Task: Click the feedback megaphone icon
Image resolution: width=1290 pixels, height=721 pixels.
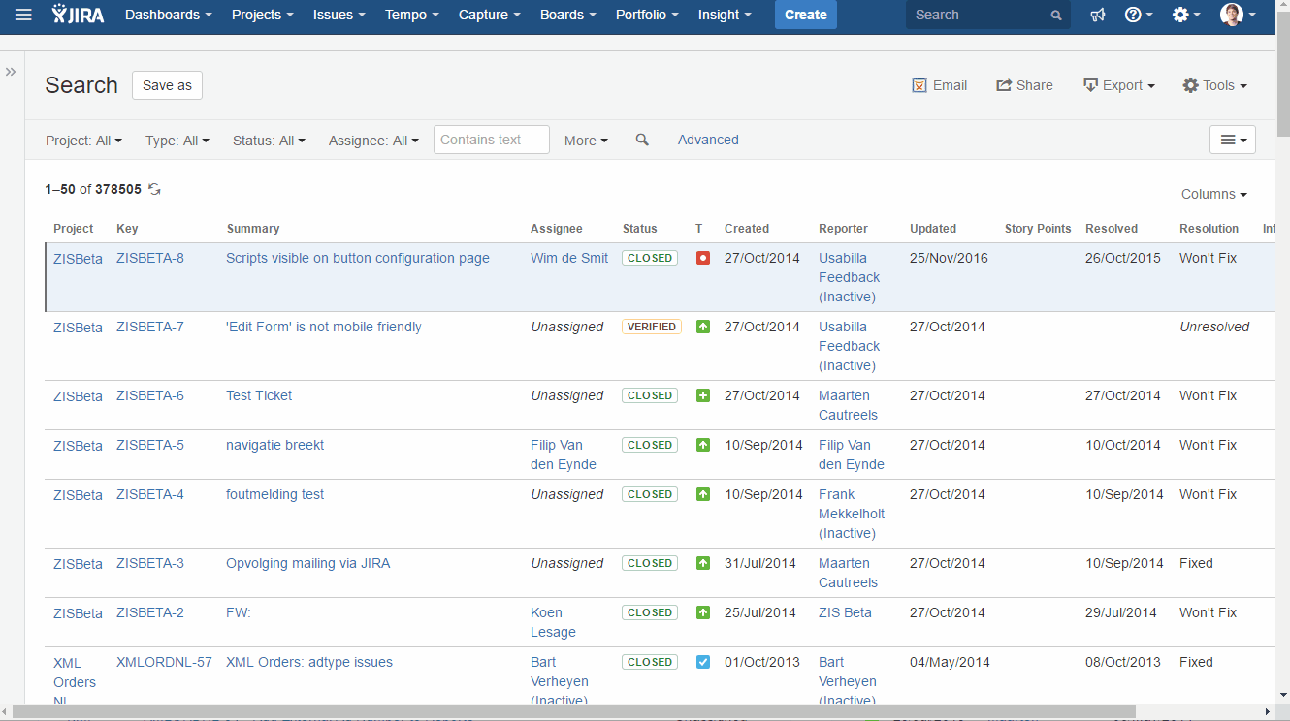Action: click(x=1097, y=15)
